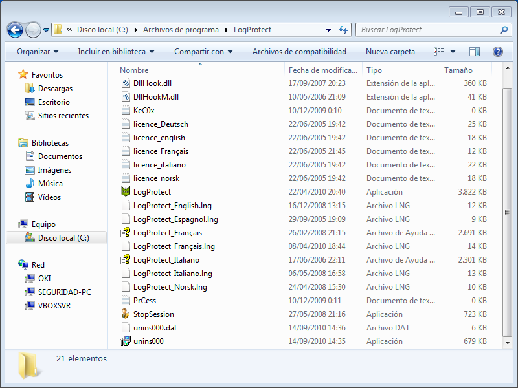
Task: Select the Favoritos star item
Action: (40, 75)
